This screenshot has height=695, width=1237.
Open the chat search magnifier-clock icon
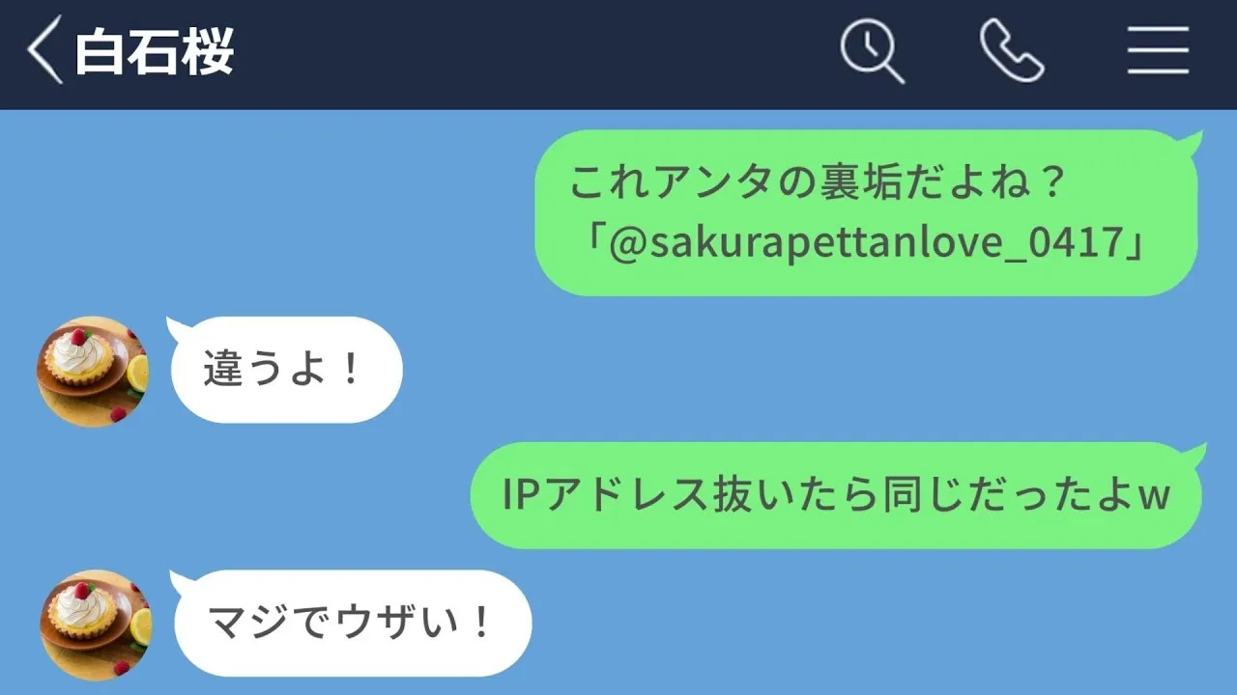pos(872,51)
